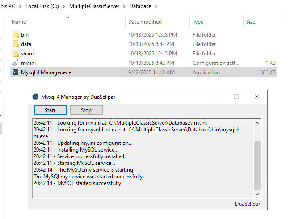This screenshot has height=219, width=290.
Task: Click the Mysql 4 Manager.exe application icon
Action: [15, 72]
